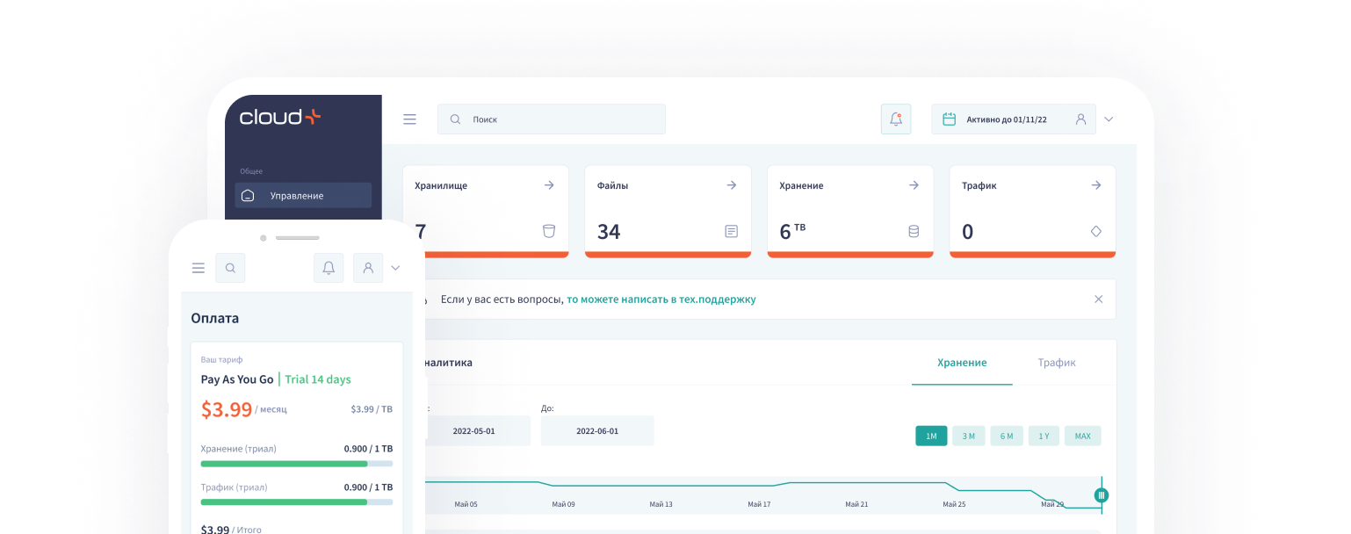Click the start date field 2022-05-01

click(x=474, y=431)
